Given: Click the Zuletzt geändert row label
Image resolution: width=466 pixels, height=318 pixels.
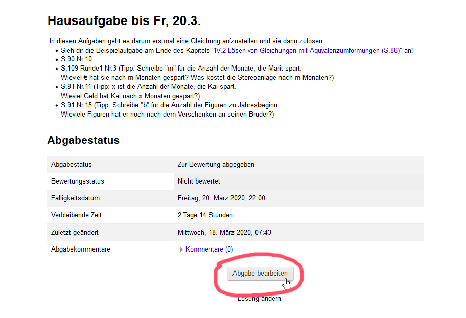Looking at the screenshot, I should (x=75, y=232).
